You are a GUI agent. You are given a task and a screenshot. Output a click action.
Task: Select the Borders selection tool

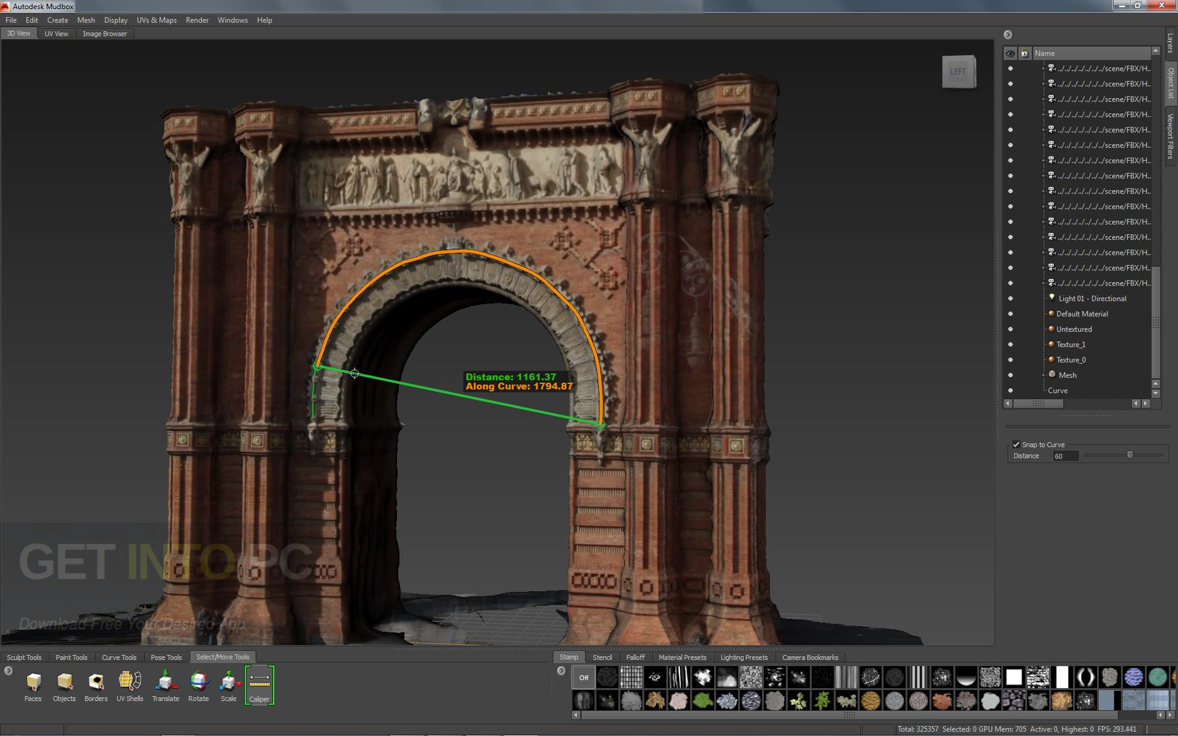(96, 685)
